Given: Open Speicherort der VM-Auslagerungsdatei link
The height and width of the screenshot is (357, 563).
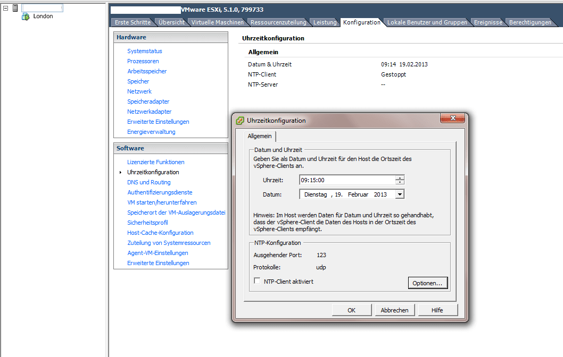Looking at the screenshot, I should [x=176, y=212].
